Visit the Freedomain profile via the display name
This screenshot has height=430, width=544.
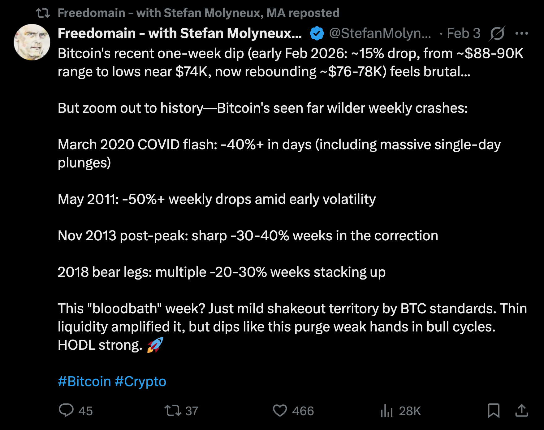click(x=179, y=33)
